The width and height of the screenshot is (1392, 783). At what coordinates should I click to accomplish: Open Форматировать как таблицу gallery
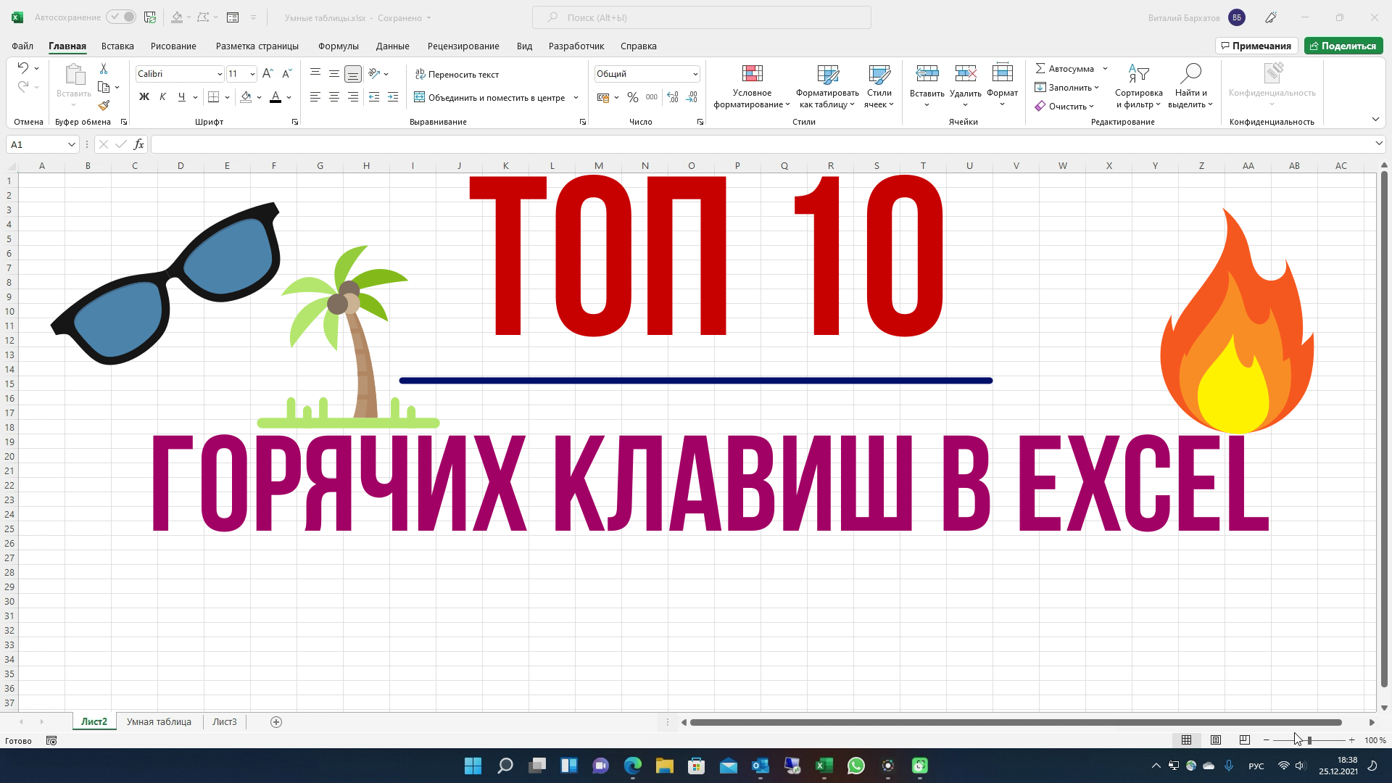827,87
